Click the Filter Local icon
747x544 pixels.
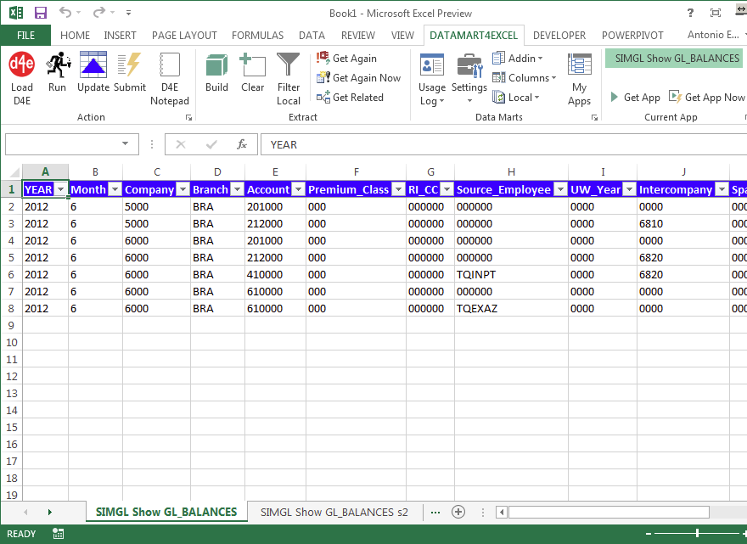[x=288, y=76]
